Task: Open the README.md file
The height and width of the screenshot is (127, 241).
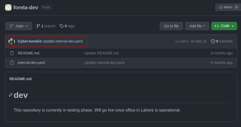Action: pos(28,53)
